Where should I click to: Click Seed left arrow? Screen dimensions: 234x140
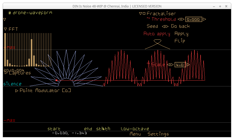[163, 26]
